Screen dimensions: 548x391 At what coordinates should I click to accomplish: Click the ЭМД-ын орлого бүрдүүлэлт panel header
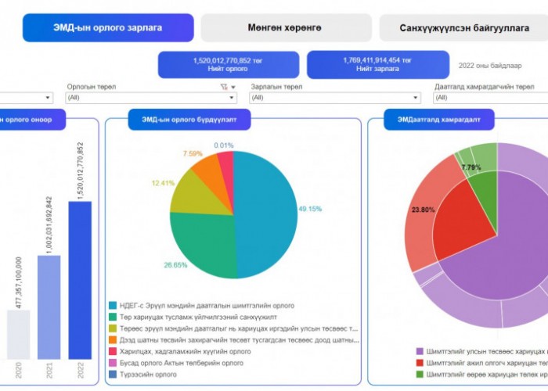point(189,120)
